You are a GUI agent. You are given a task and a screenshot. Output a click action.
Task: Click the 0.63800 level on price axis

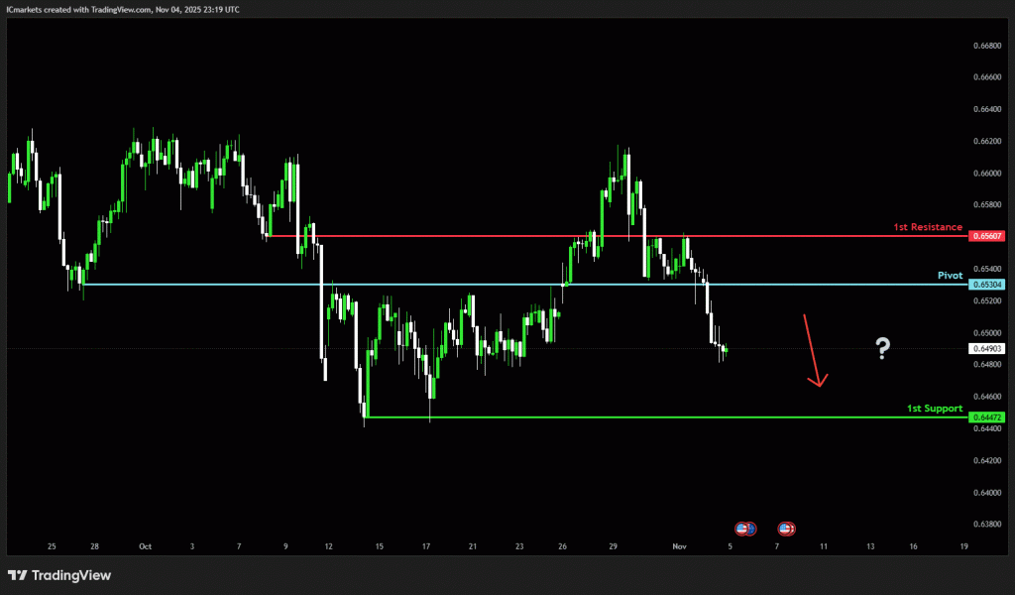tap(986, 524)
